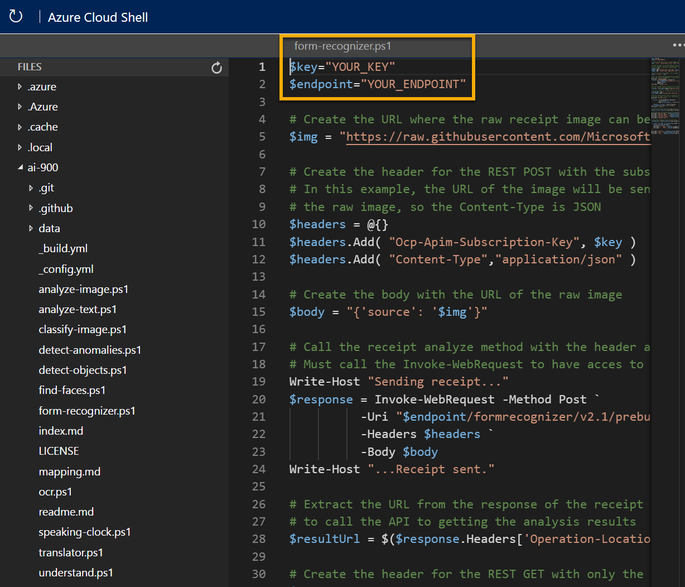
Task: Click "Sending receipt..." string
Action: coord(438,382)
